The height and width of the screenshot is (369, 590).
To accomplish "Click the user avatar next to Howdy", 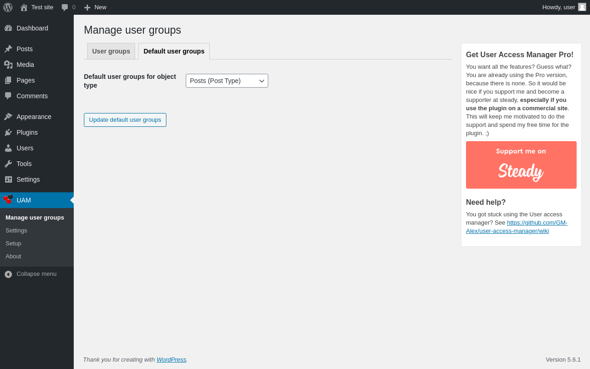I will click(x=582, y=7).
